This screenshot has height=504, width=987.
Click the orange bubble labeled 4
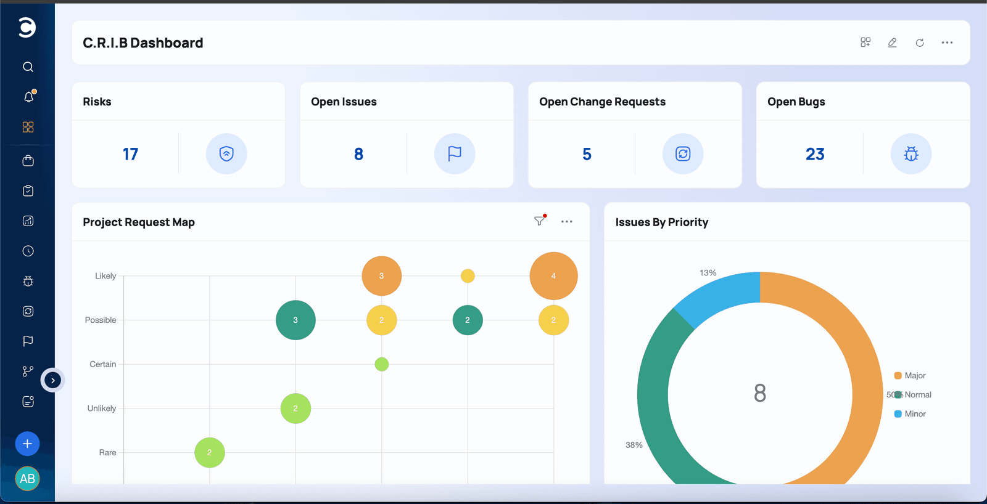[x=553, y=276]
